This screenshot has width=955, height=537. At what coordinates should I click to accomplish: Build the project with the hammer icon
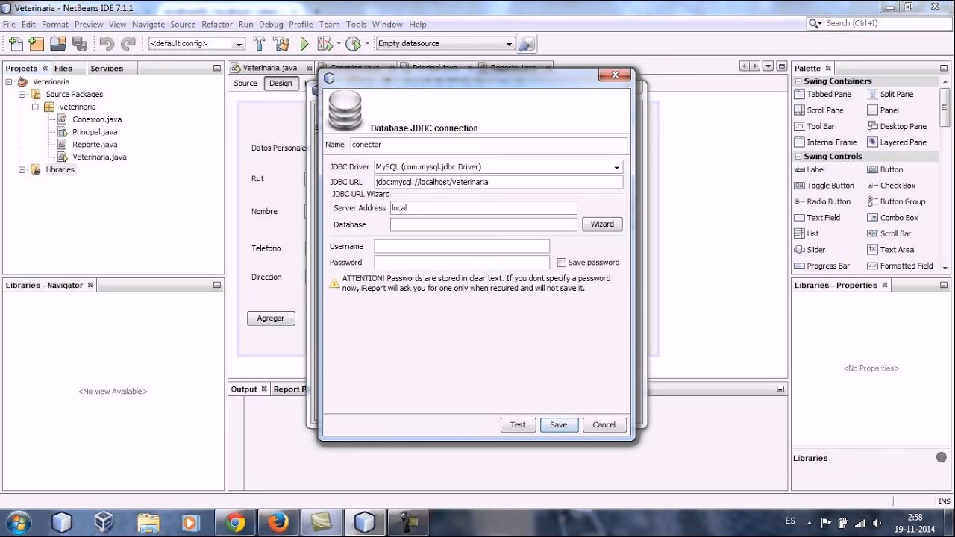[x=259, y=43]
